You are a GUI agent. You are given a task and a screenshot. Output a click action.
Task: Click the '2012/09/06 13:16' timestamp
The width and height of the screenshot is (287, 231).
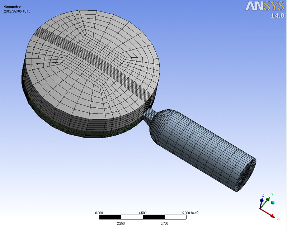17,11
